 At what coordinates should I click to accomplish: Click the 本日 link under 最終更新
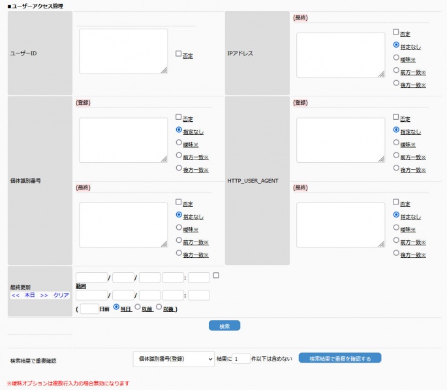pos(29,295)
